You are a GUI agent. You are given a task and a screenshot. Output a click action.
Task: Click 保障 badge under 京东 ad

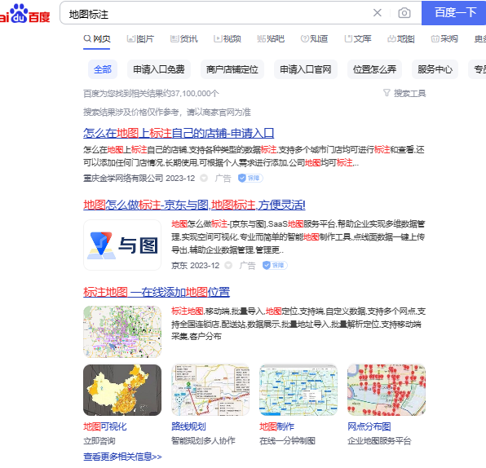275,265
